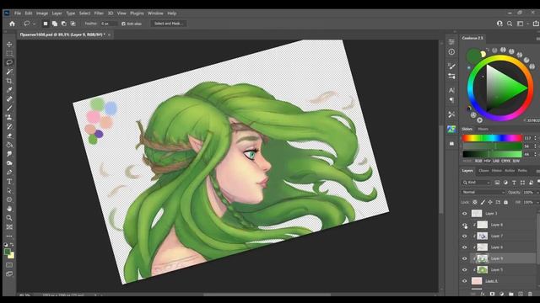Select the Brush tool
The image size is (540, 303).
[x=9, y=109]
